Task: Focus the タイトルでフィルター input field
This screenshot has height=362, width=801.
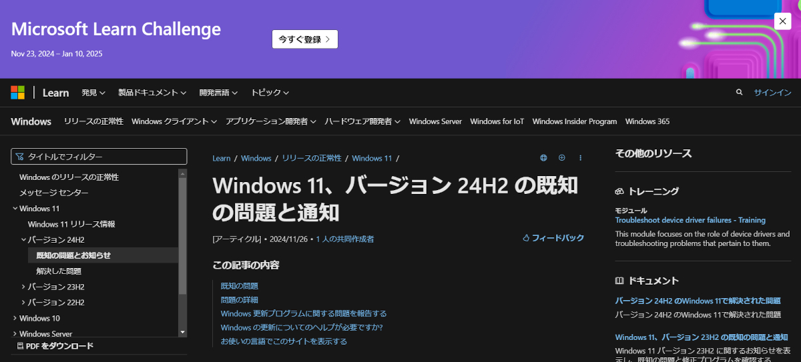Action: [x=99, y=157]
